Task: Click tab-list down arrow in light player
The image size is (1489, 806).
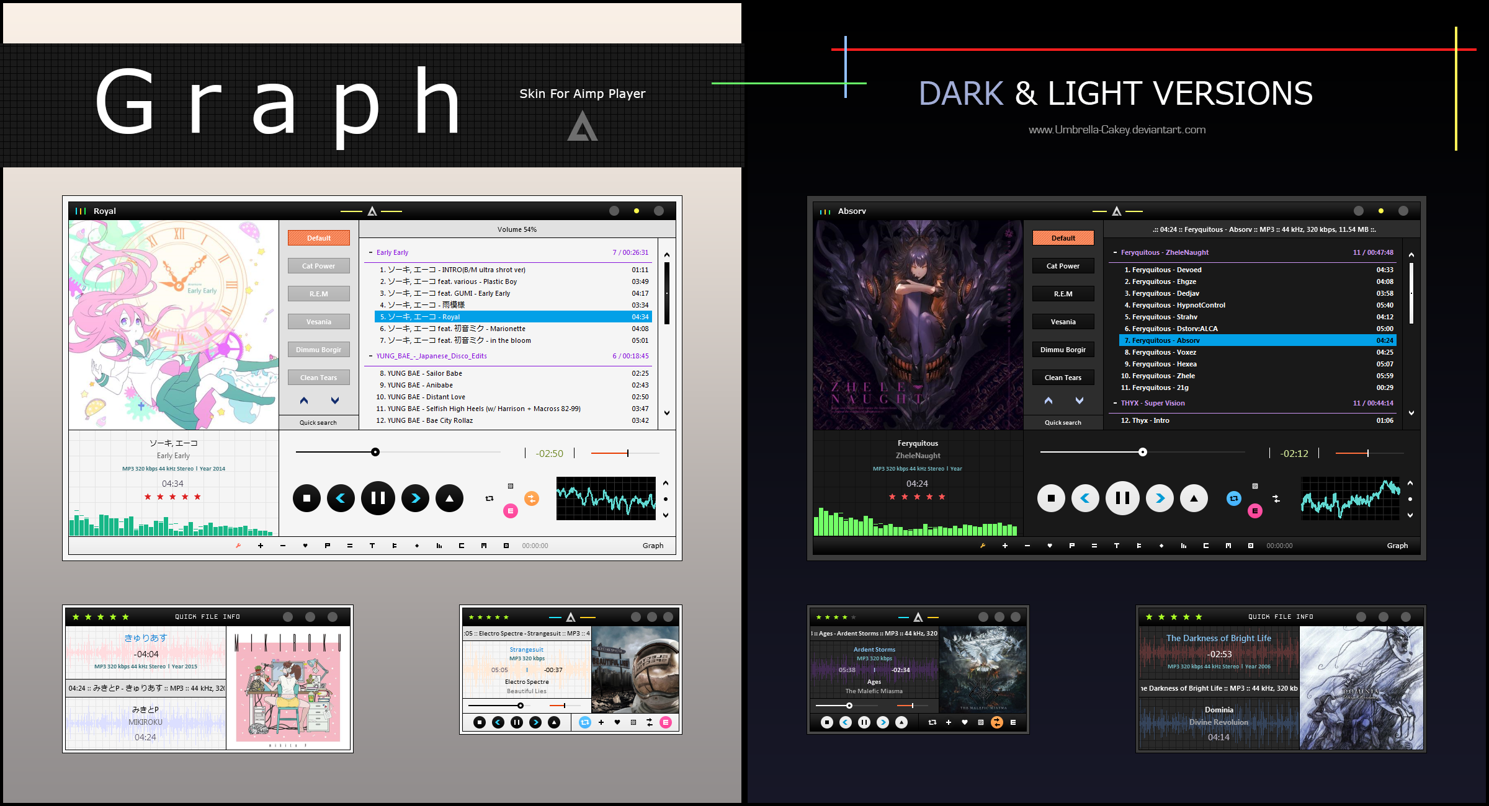Action: [x=335, y=401]
